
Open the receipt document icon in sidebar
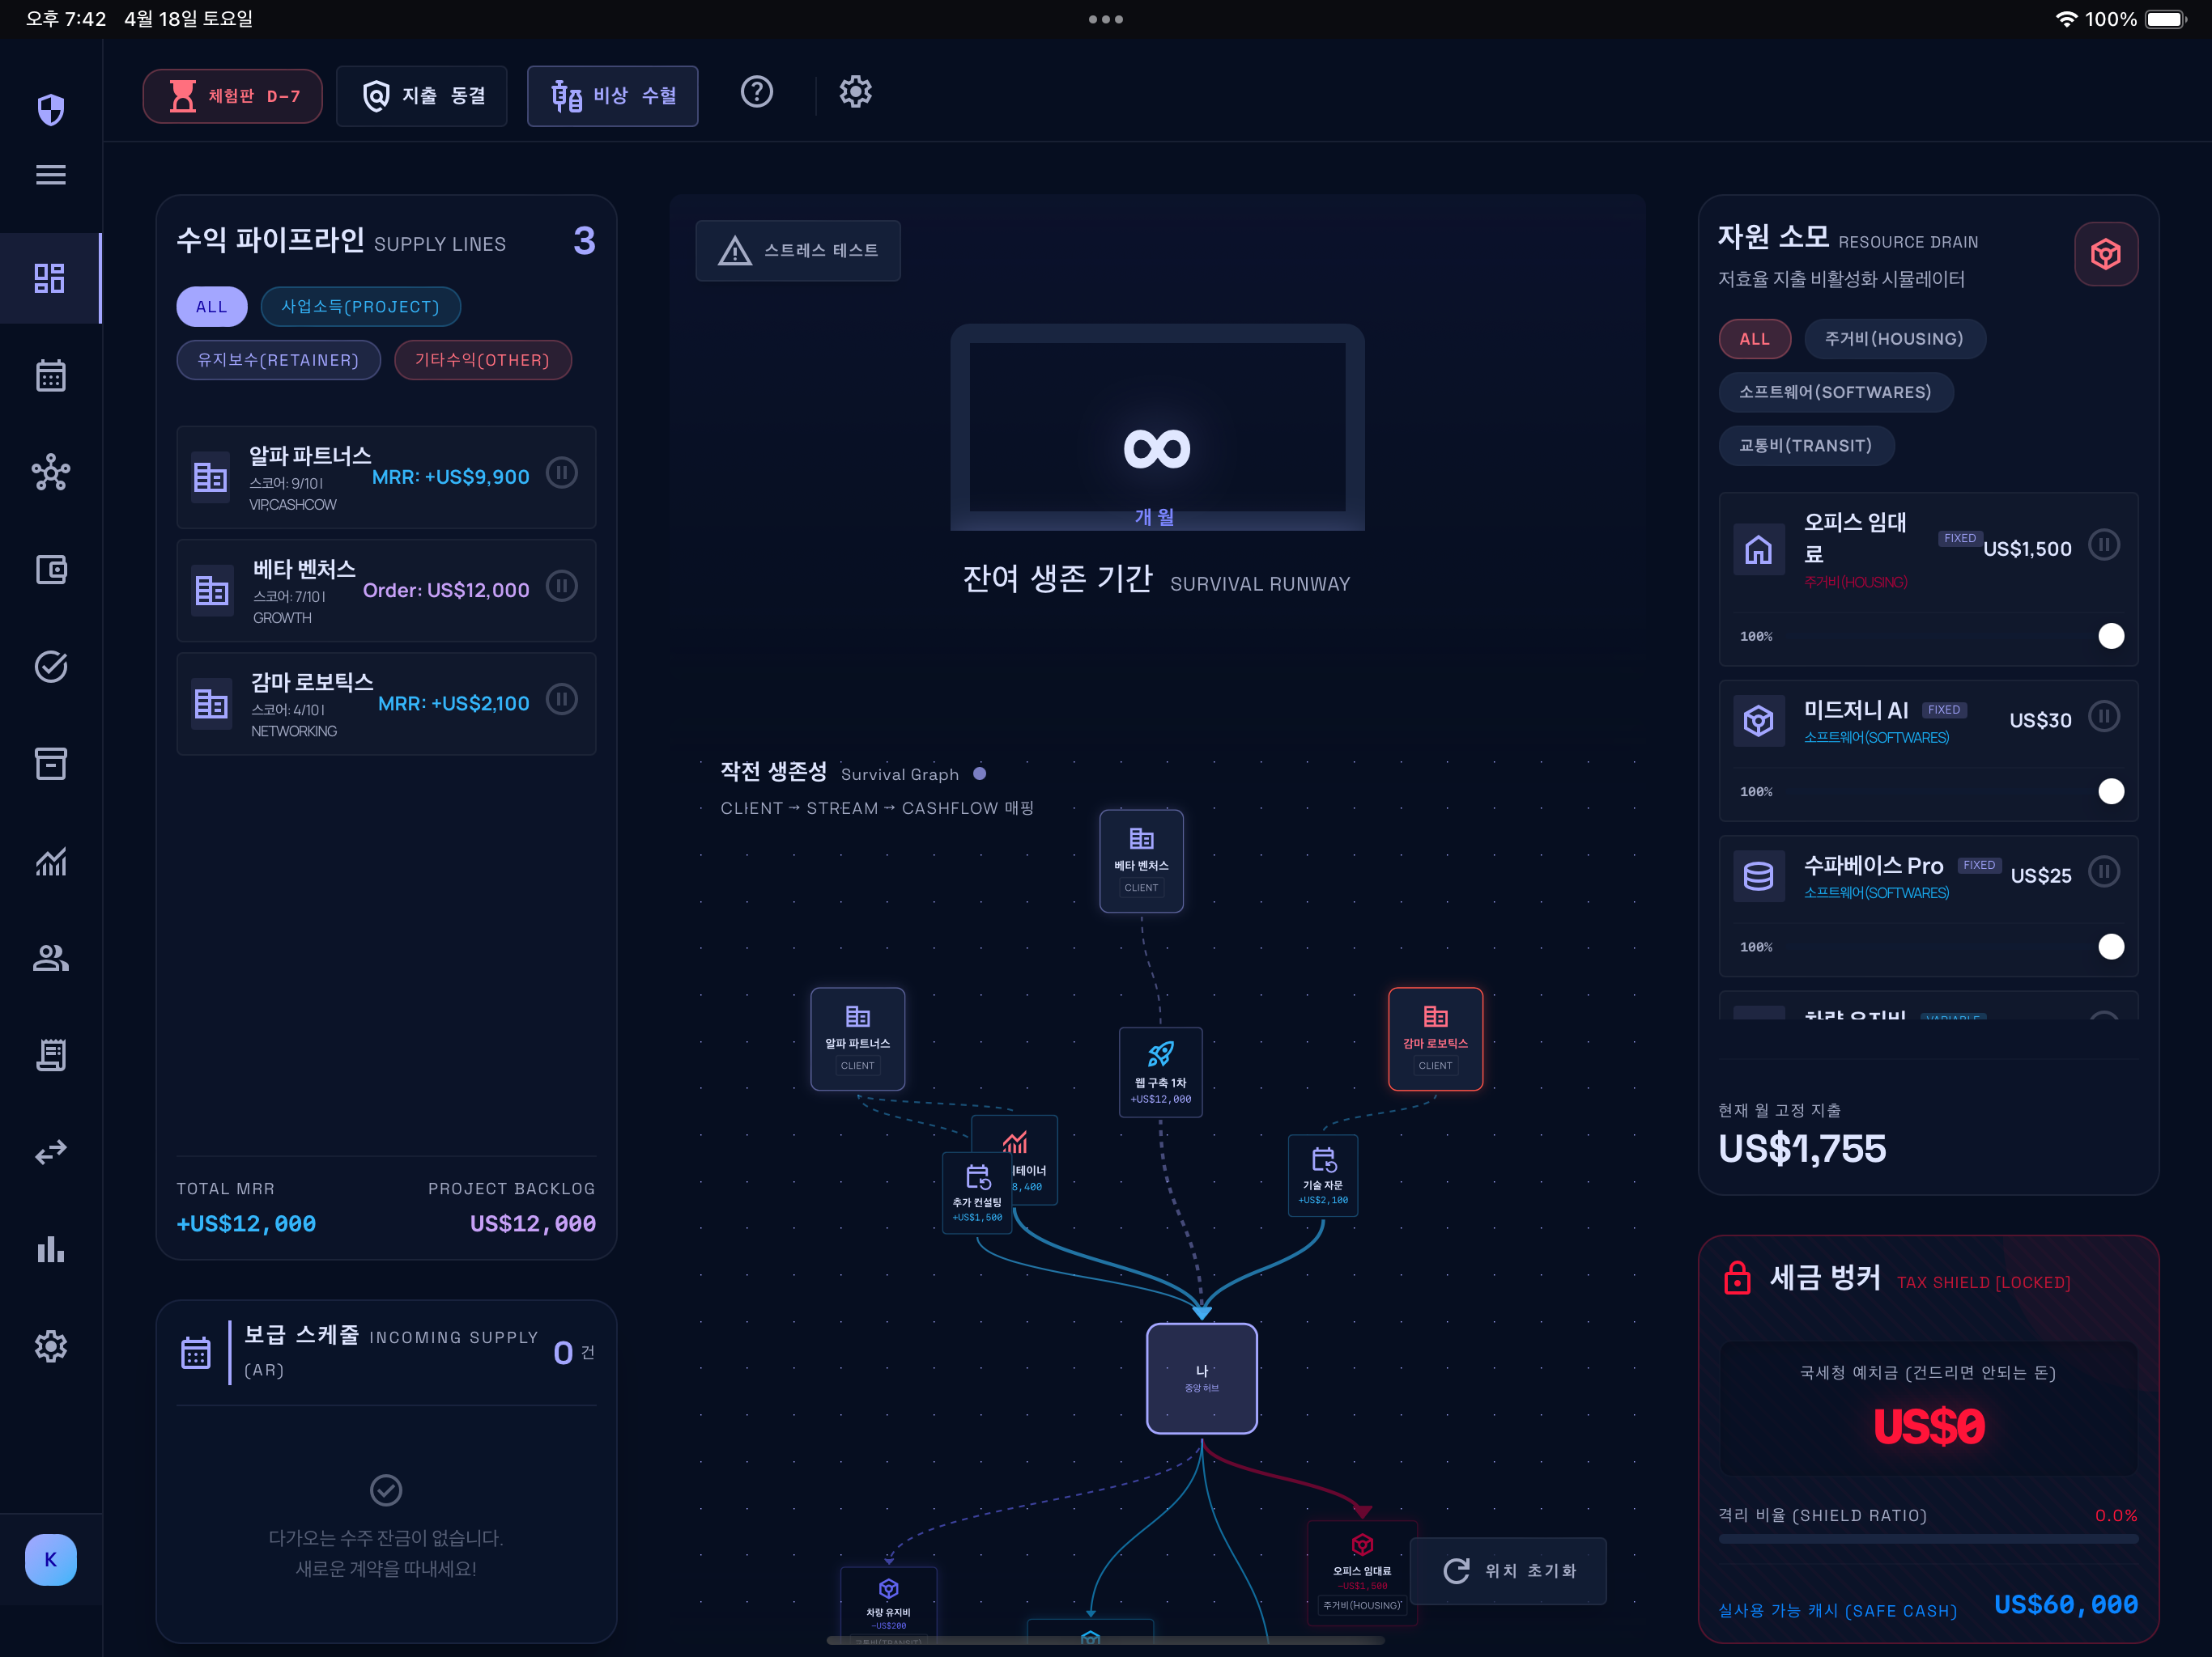coord(51,1054)
